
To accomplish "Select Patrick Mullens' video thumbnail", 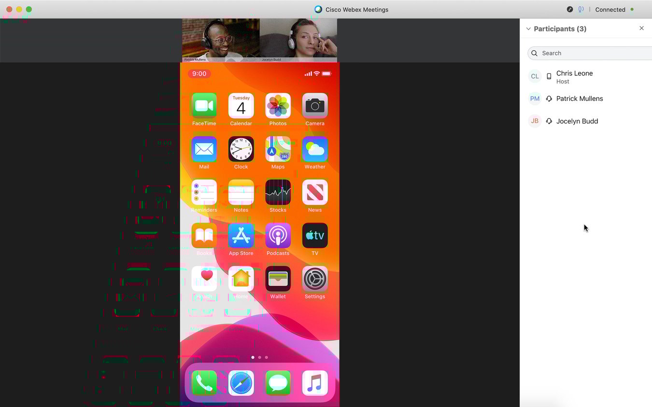I will pos(221,40).
